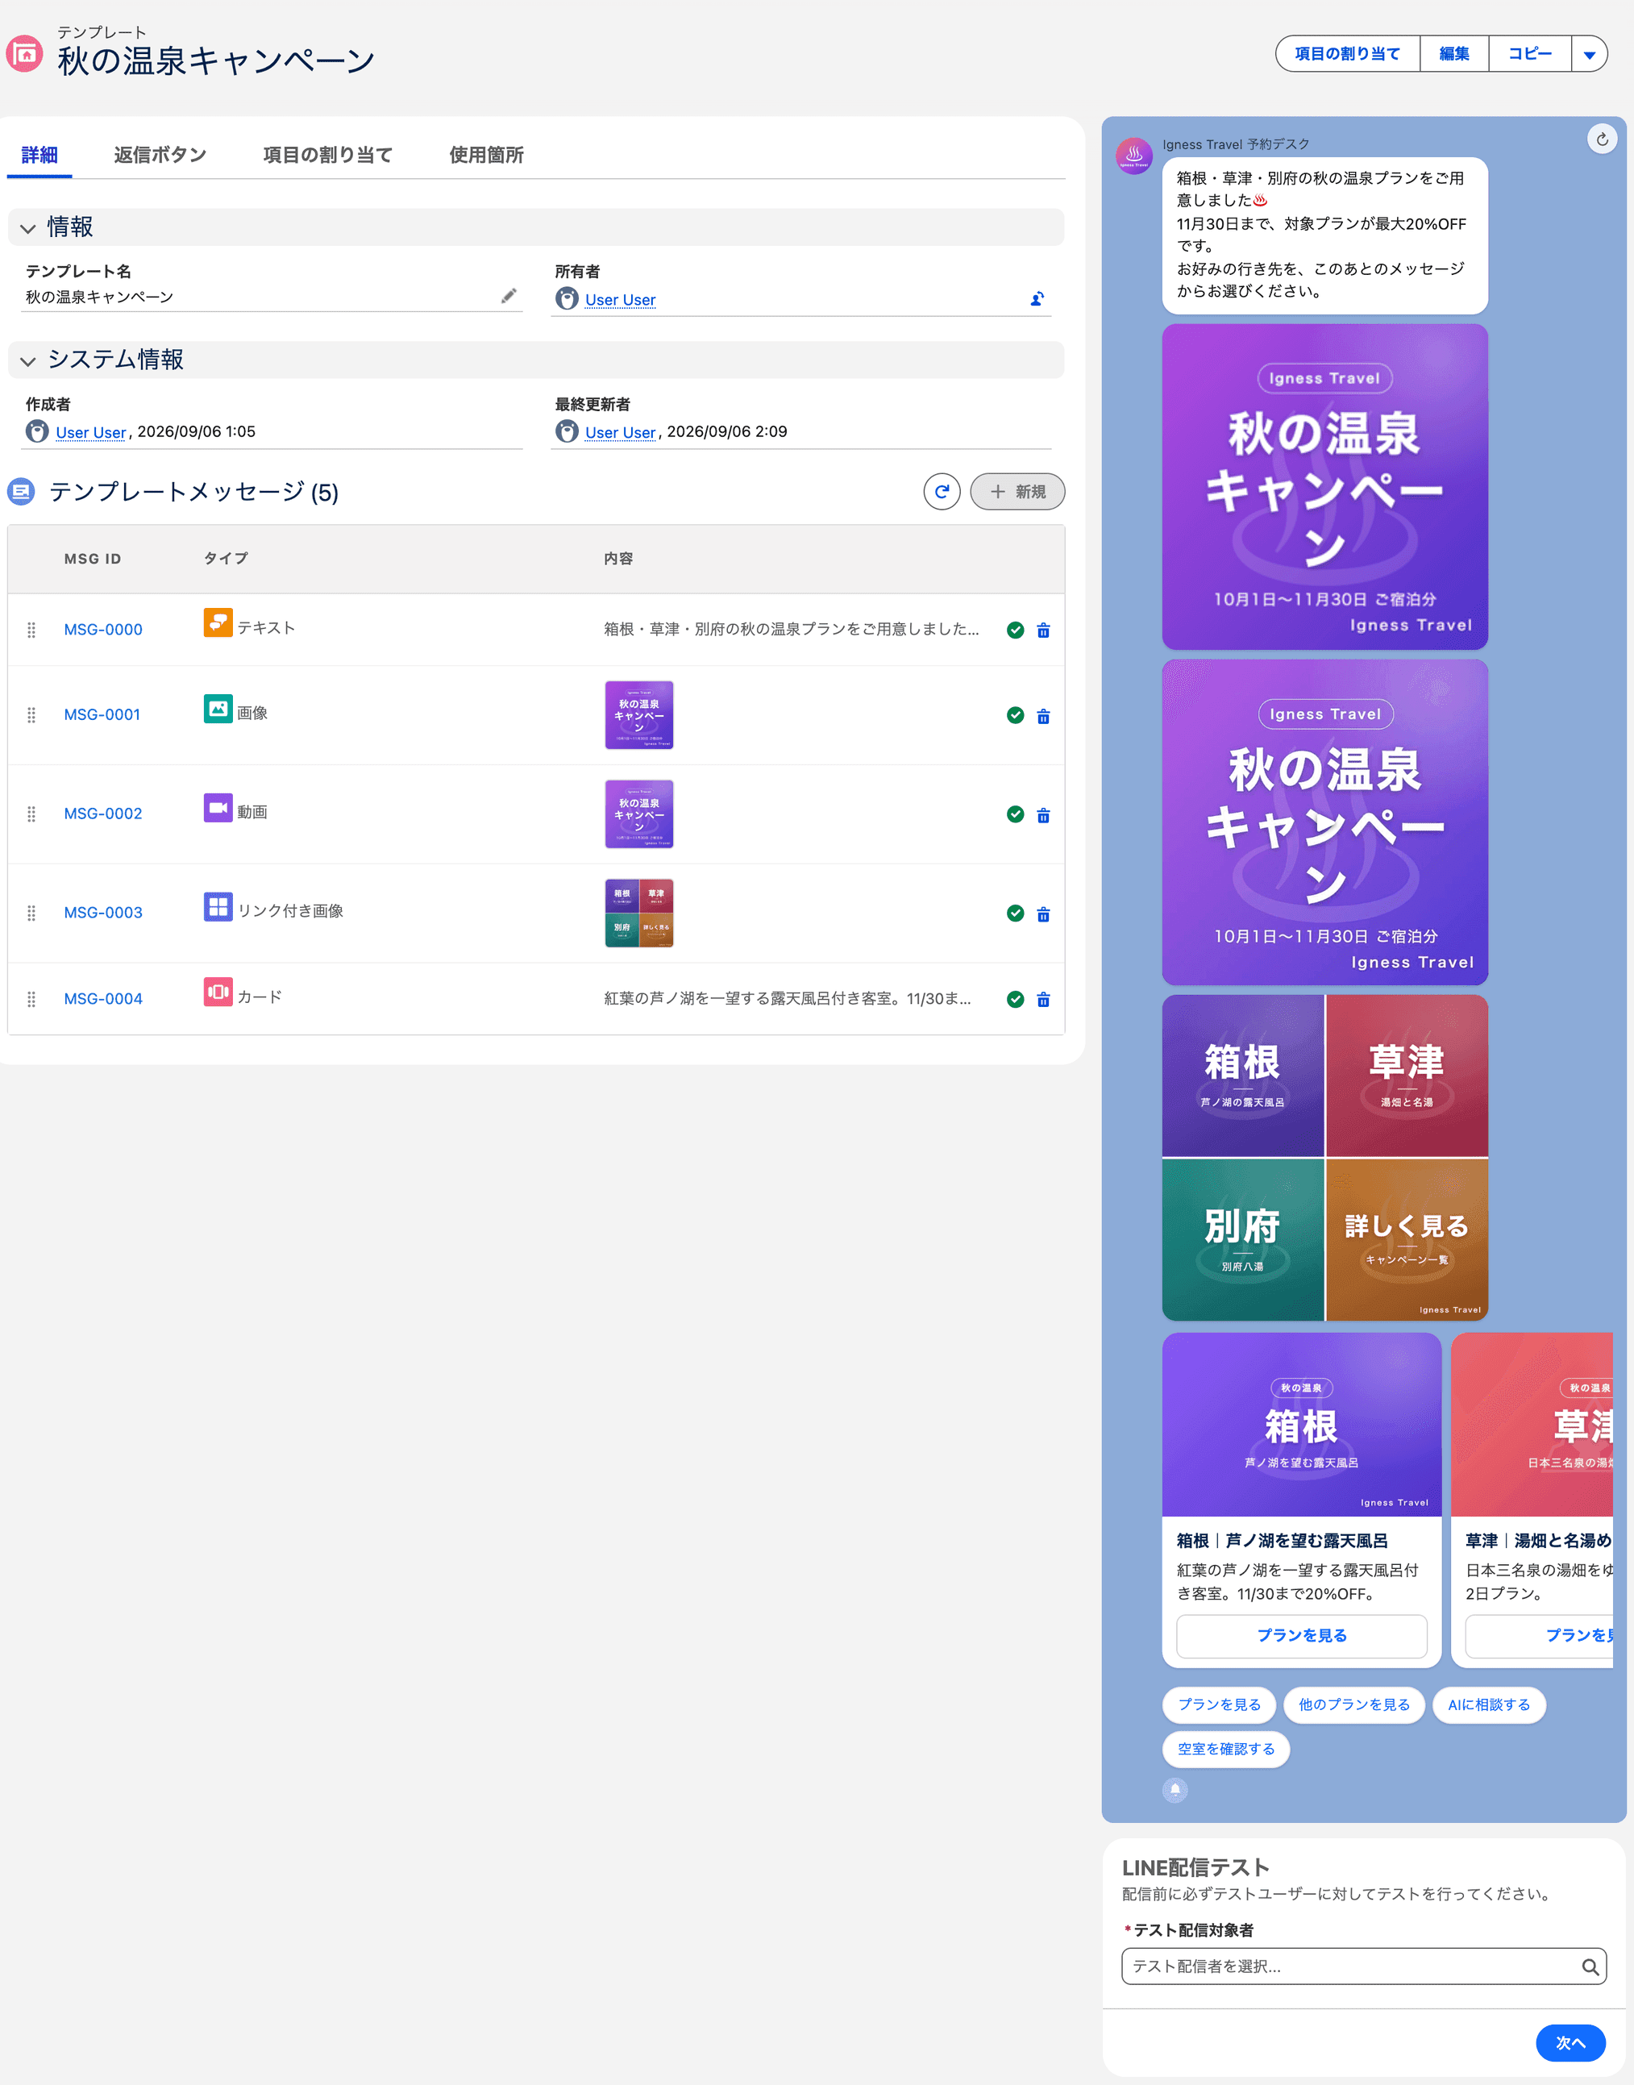Click the 別府 tile in preview
Viewport: 1634px width, 2085px height.
1243,1240
